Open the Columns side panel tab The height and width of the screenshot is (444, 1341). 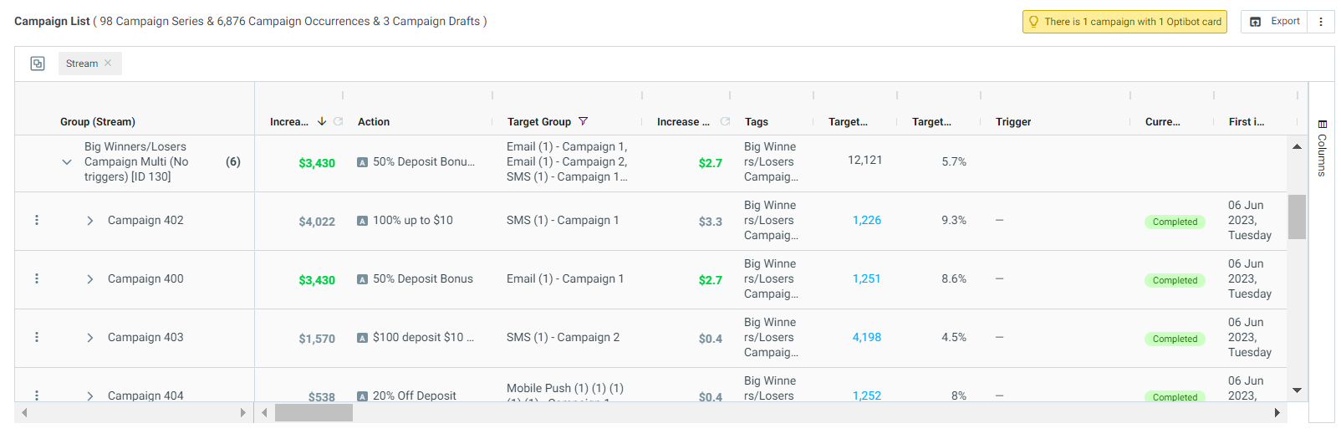tap(1322, 148)
